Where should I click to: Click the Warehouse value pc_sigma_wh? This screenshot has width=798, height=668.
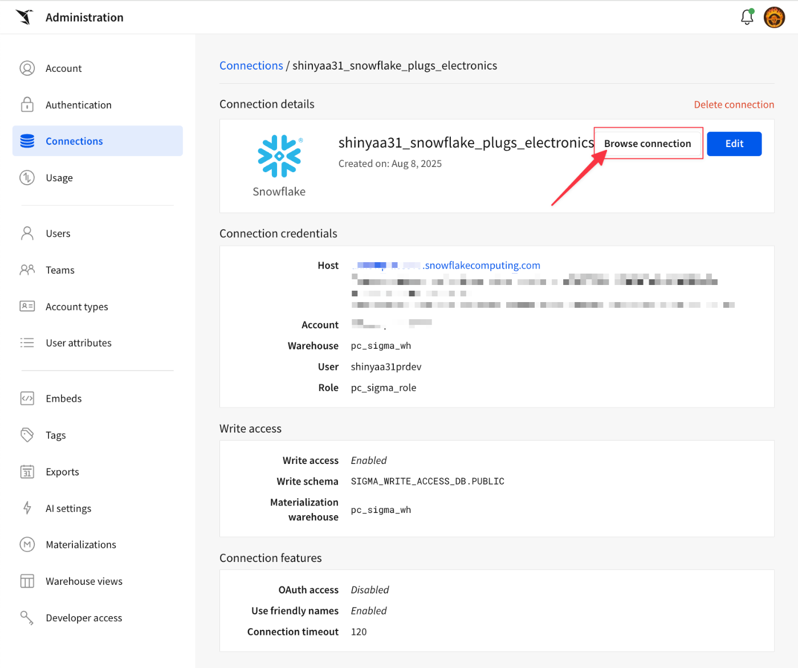[381, 346]
